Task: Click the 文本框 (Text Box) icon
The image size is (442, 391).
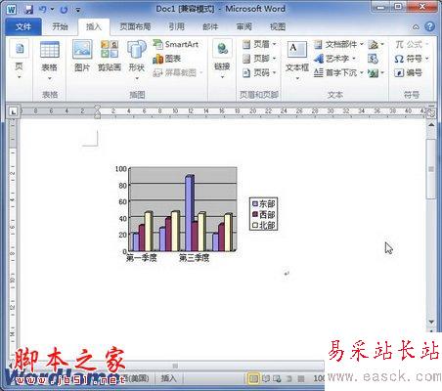Action: [297, 50]
